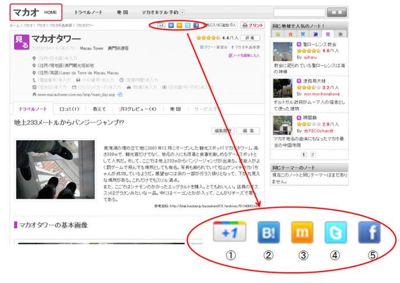Click the star rating showing 4.4 for マカオタワー
Image resolution: width=400 pixels, height=283 pixels.
click(208, 38)
